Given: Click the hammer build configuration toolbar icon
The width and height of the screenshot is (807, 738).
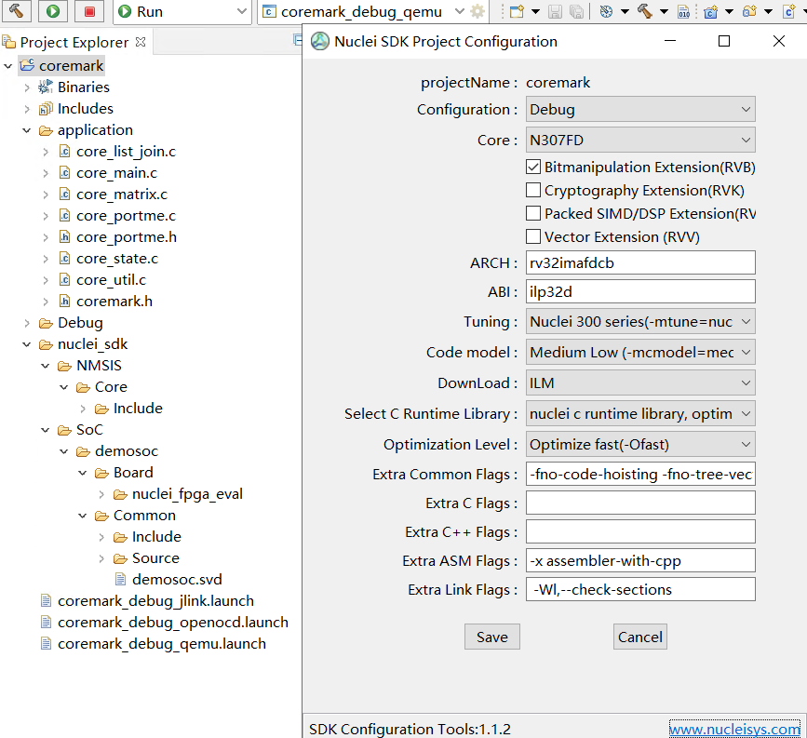Looking at the screenshot, I should point(645,11).
